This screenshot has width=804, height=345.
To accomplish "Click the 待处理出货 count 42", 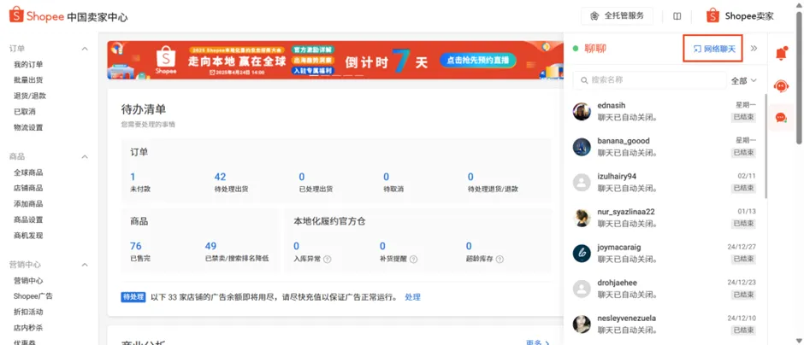I will click(x=220, y=177).
